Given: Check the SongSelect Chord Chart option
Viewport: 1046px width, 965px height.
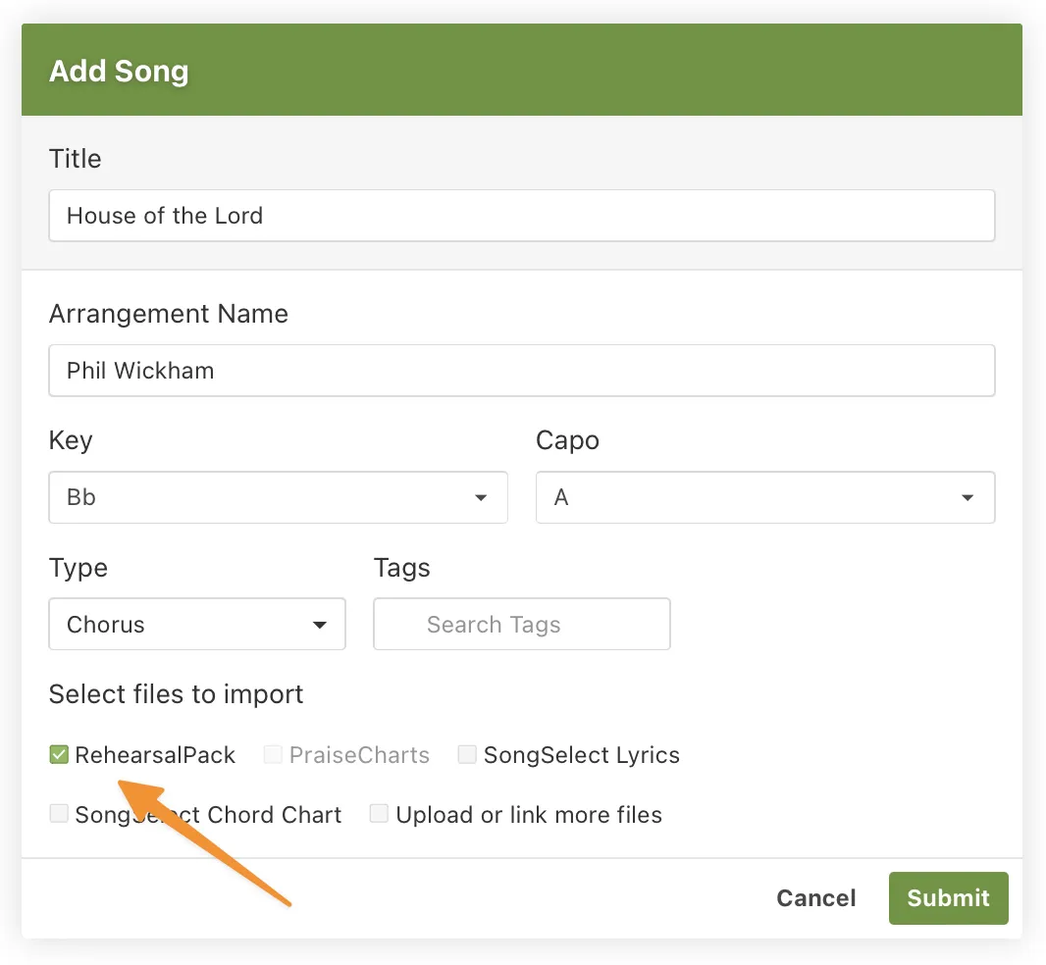Looking at the screenshot, I should click(59, 814).
